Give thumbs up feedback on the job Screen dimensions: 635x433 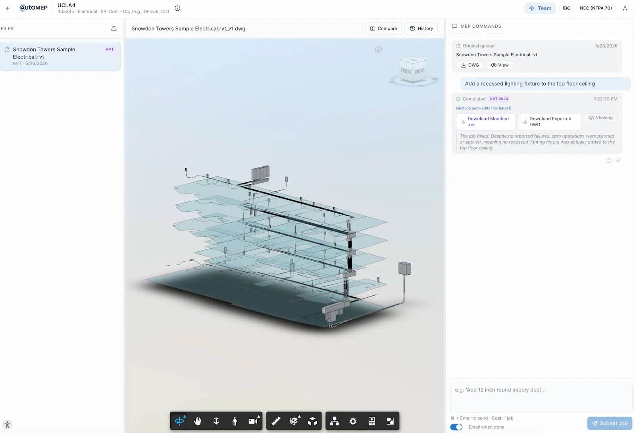(x=609, y=160)
